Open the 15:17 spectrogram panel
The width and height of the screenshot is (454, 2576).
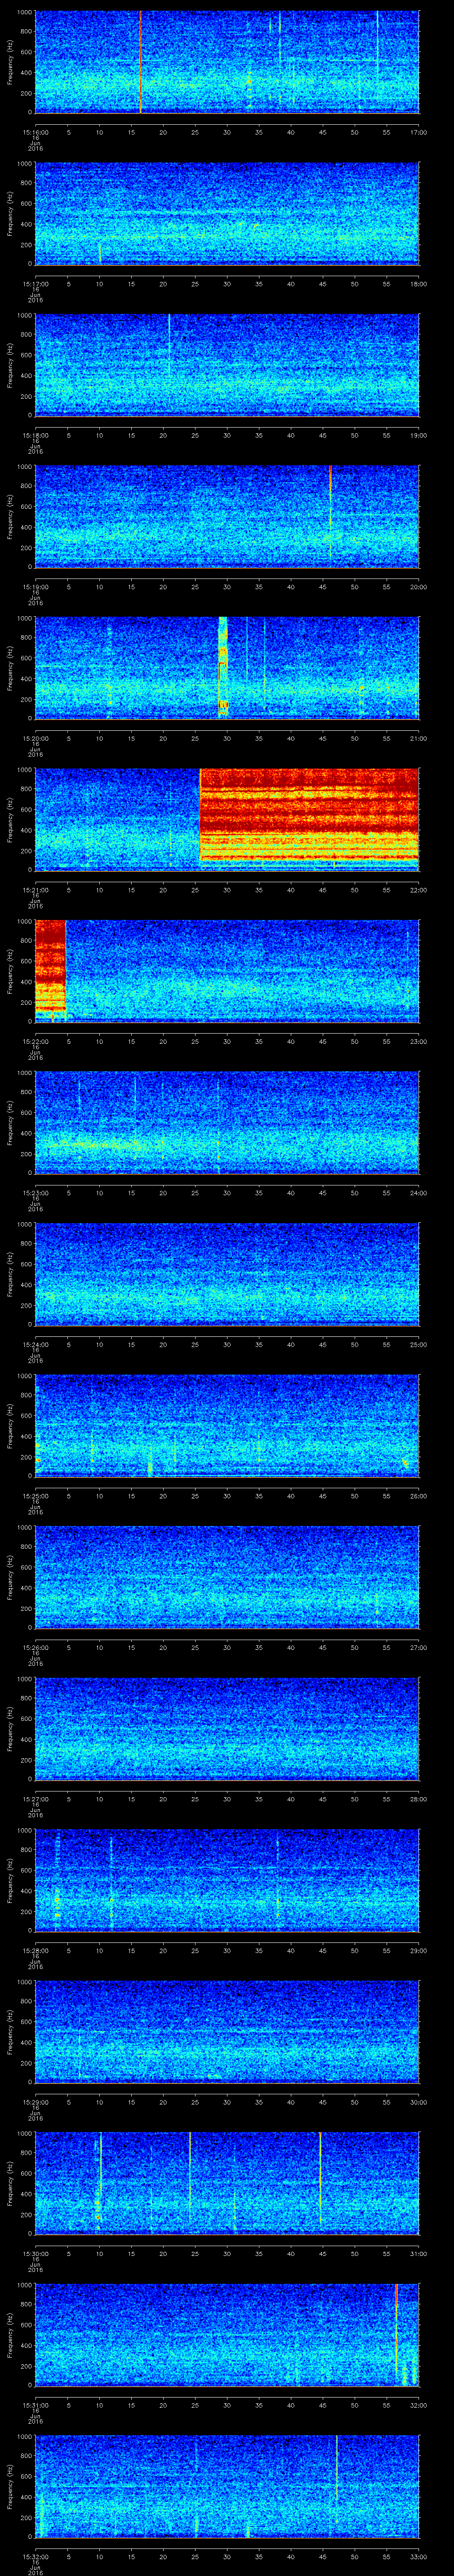(x=227, y=213)
